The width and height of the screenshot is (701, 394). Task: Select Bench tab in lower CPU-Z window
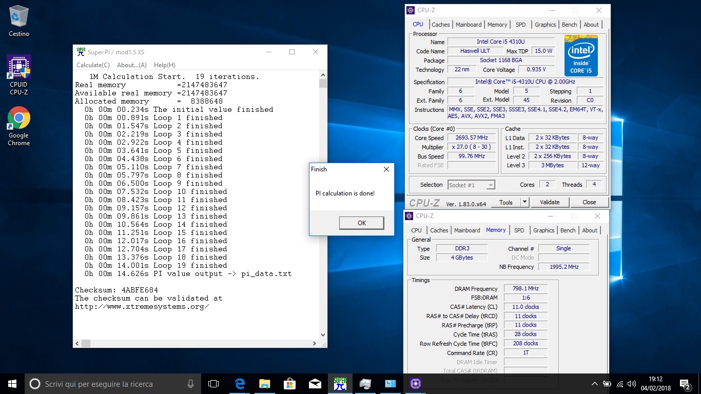(x=568, y=230)
